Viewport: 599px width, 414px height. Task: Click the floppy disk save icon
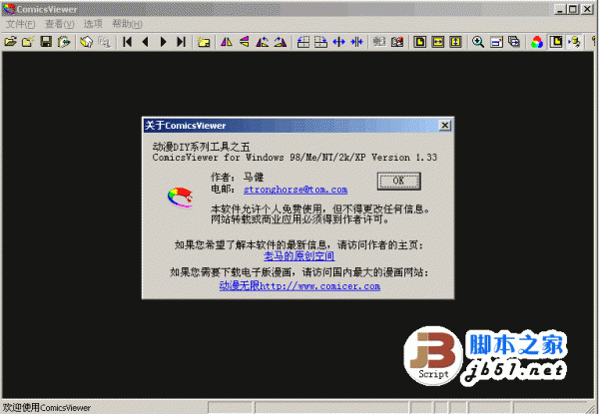(46, 42)
